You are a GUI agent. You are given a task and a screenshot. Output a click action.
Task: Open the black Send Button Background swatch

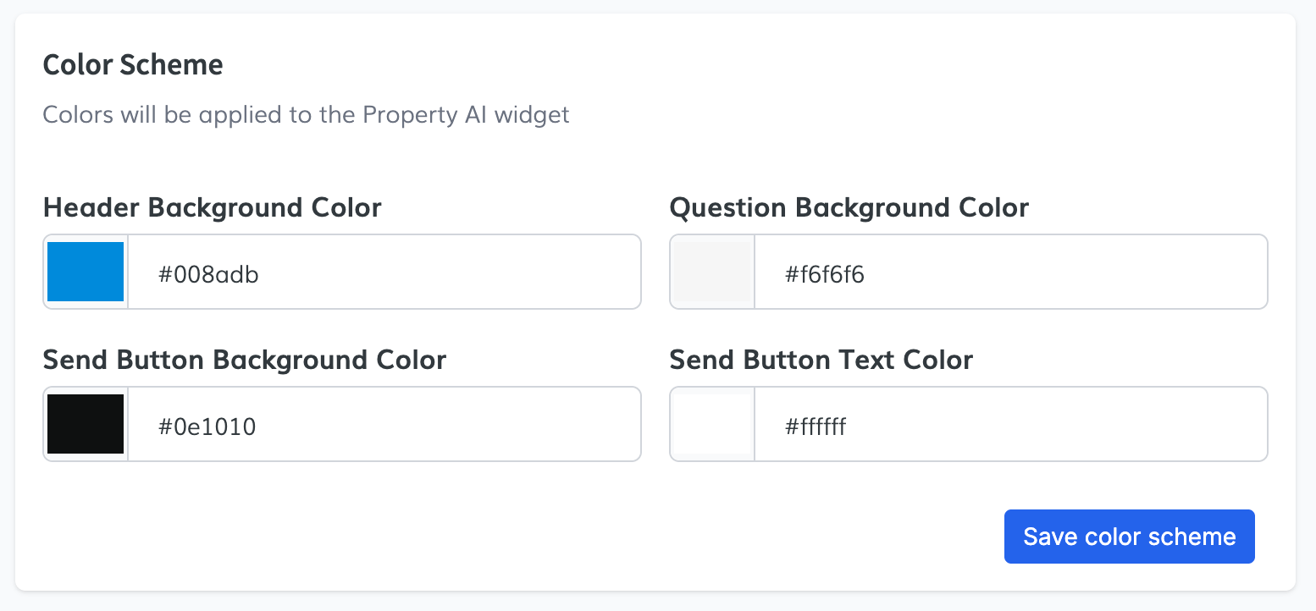point(86,424)
